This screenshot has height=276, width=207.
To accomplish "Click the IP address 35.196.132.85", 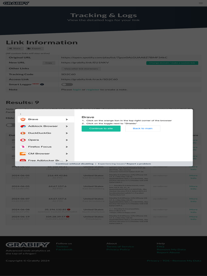I will pos(56,209).
